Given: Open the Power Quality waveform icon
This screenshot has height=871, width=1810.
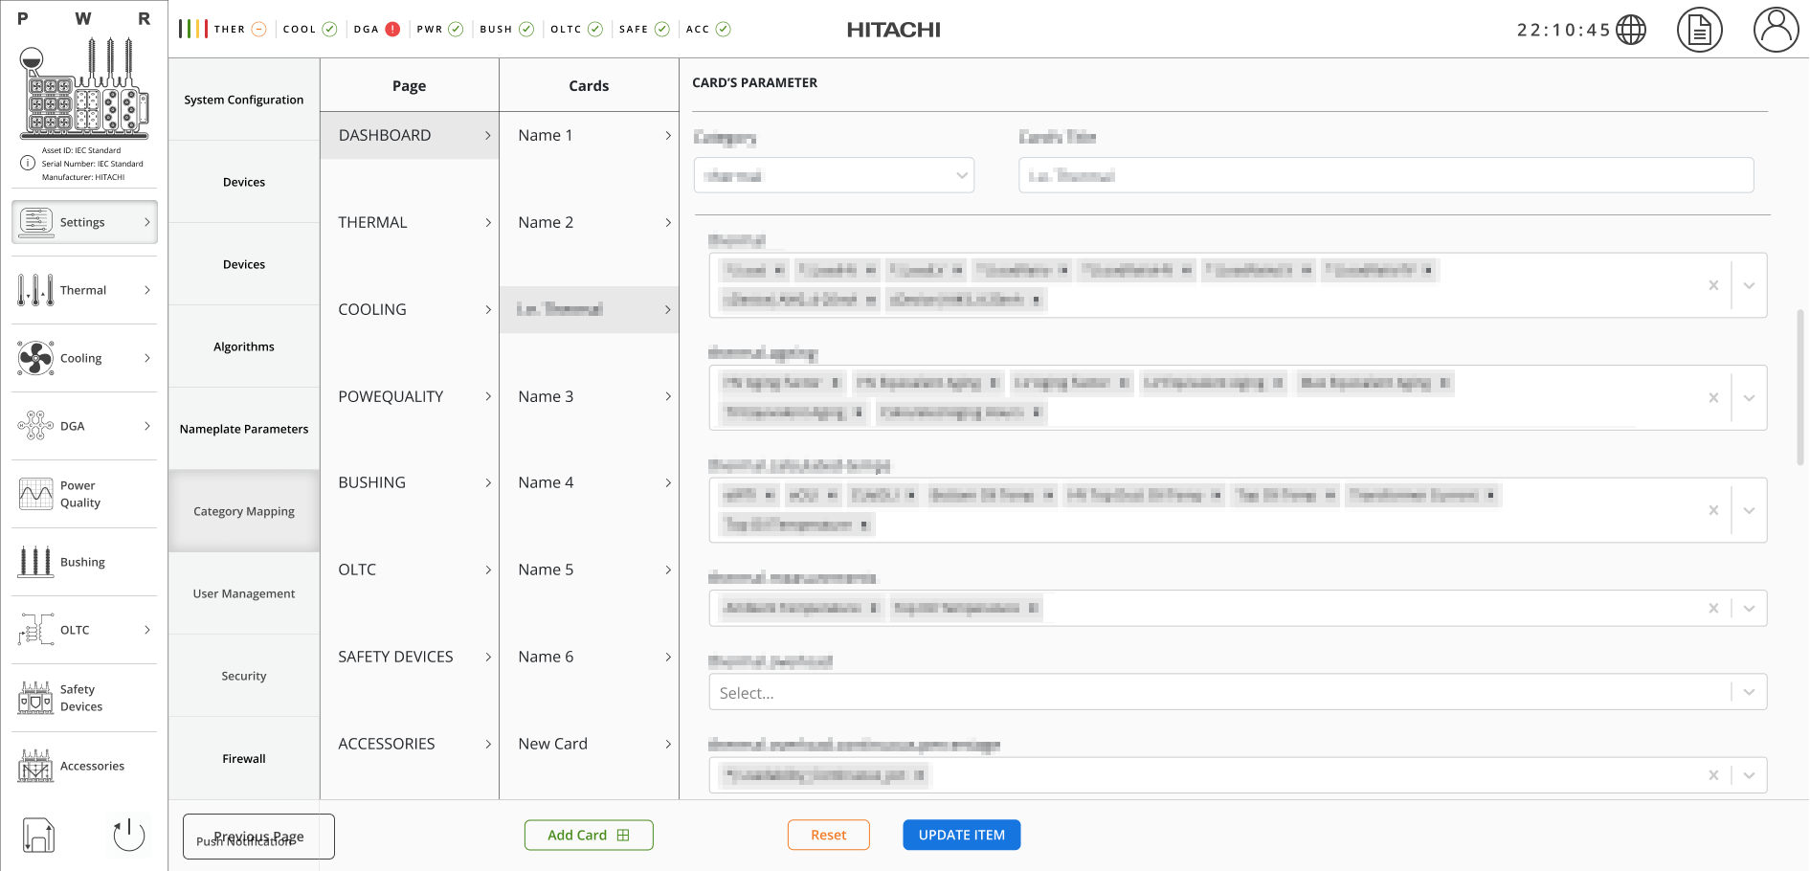Looking at the screenshot, I should click(36, 494).
